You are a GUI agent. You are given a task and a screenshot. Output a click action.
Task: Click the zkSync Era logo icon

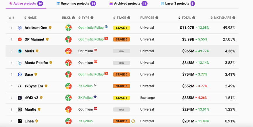[20, 86]
